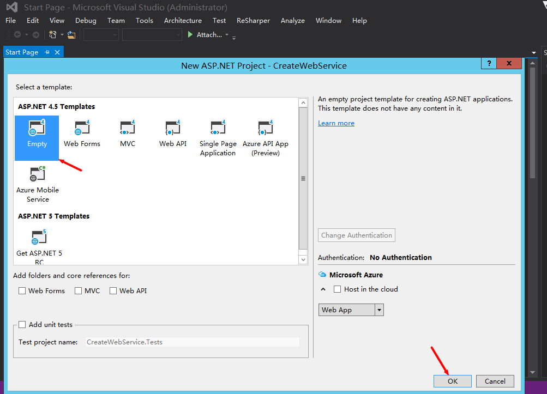The width and height of the screenshot is (547, 394).
Task: Enable Host in the cloud checkbox
Action: 338,289
